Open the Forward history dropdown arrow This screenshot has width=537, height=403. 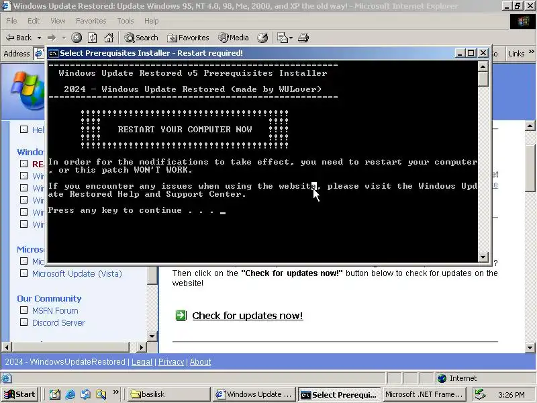64,38
